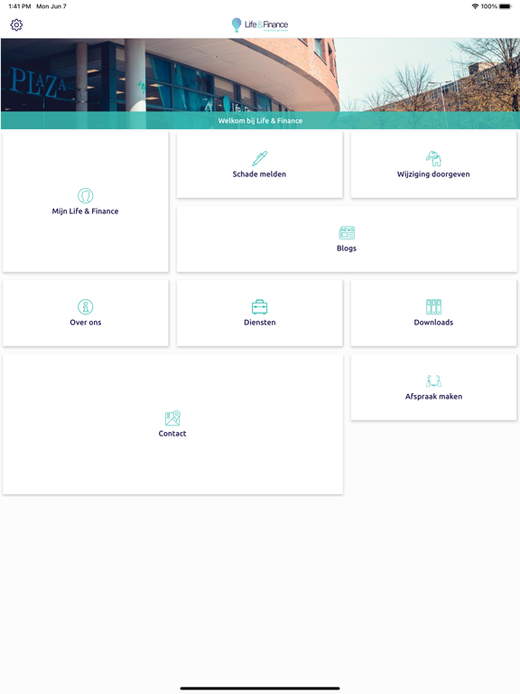
Task: Tap the home indicator bar at bottom
Action: (x=260, y=689)
